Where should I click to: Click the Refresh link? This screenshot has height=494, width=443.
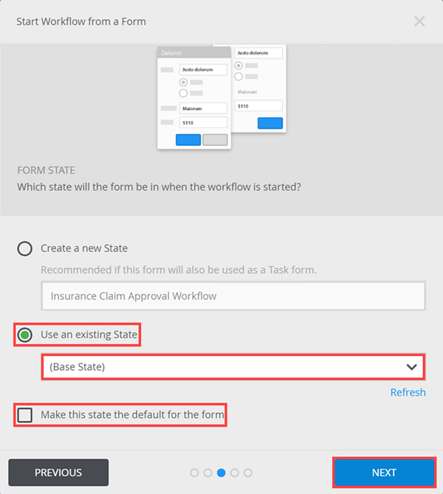coord(408,392)
